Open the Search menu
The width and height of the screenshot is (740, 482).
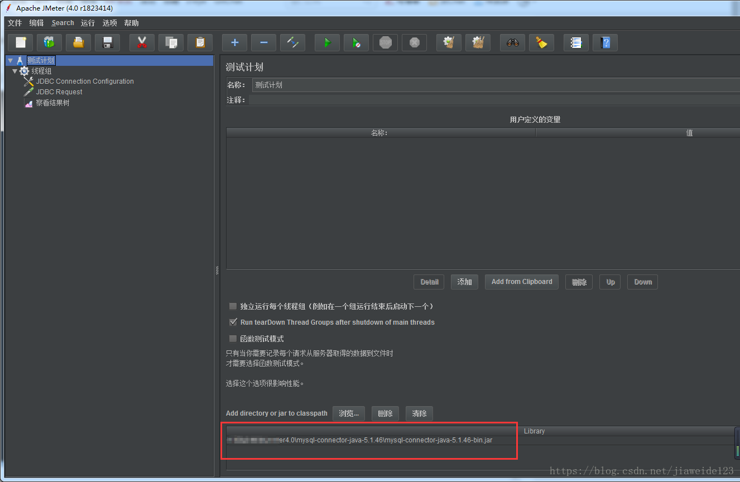pyautogui.click(x=63, y=23)
